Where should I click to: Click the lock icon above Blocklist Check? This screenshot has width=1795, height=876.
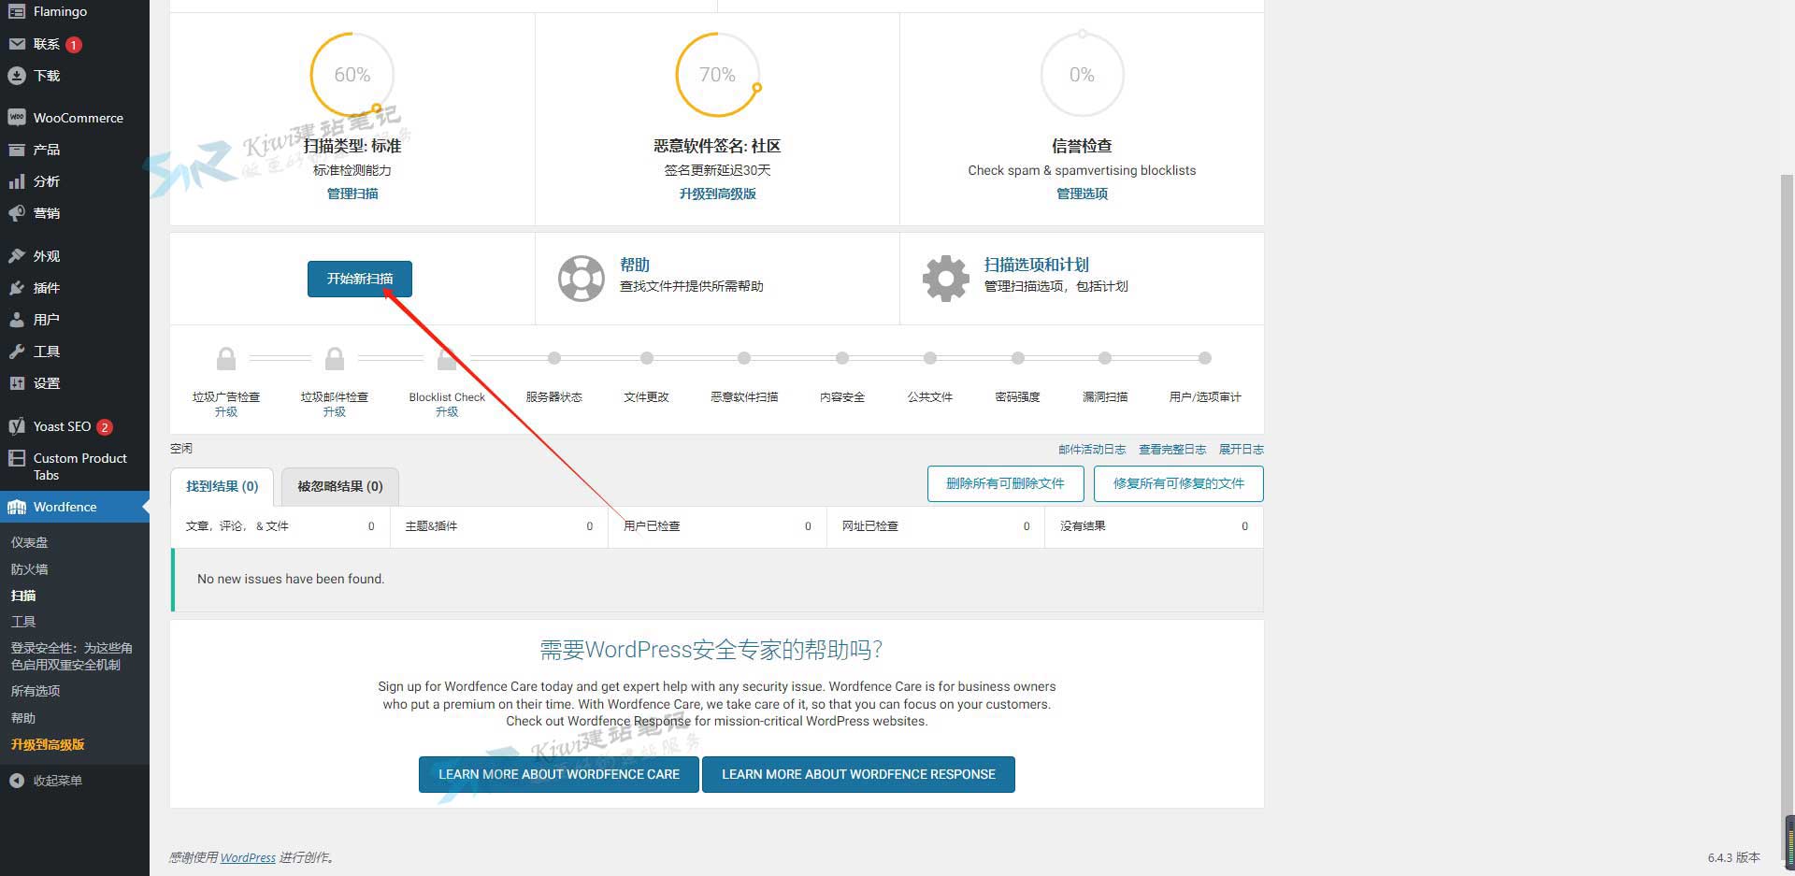tap(447, 358)
